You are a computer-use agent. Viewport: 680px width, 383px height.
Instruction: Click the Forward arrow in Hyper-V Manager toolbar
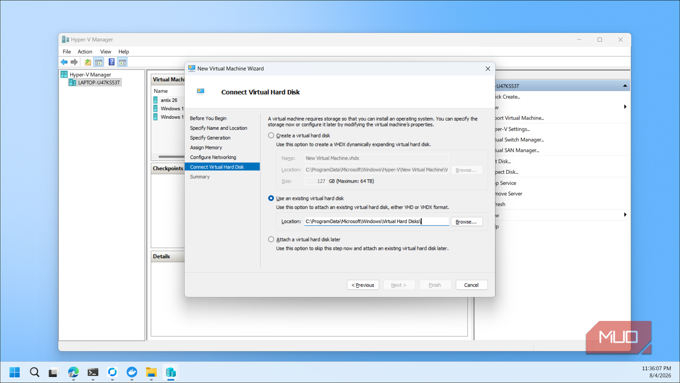point(74,62)
